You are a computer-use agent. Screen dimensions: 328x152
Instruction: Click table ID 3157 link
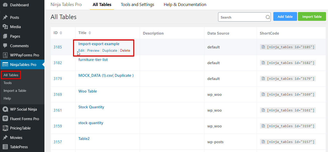point(58,142)
